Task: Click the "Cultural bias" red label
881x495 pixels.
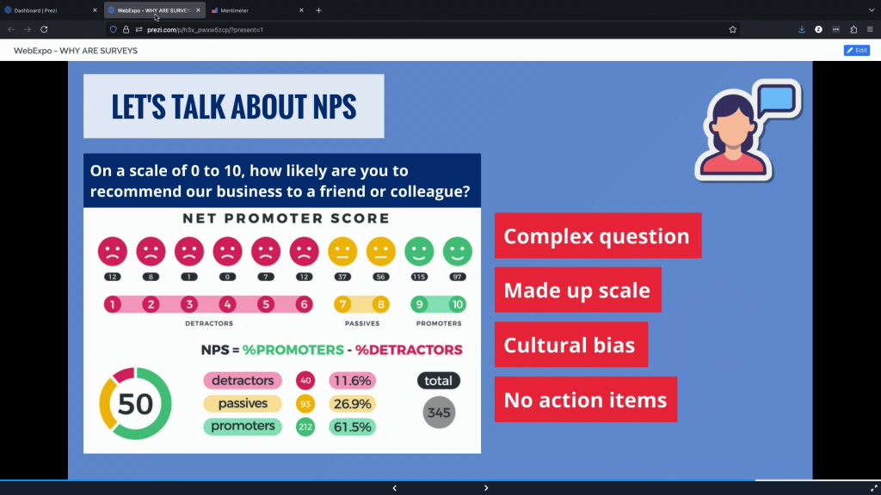Action: coord(570,345)
